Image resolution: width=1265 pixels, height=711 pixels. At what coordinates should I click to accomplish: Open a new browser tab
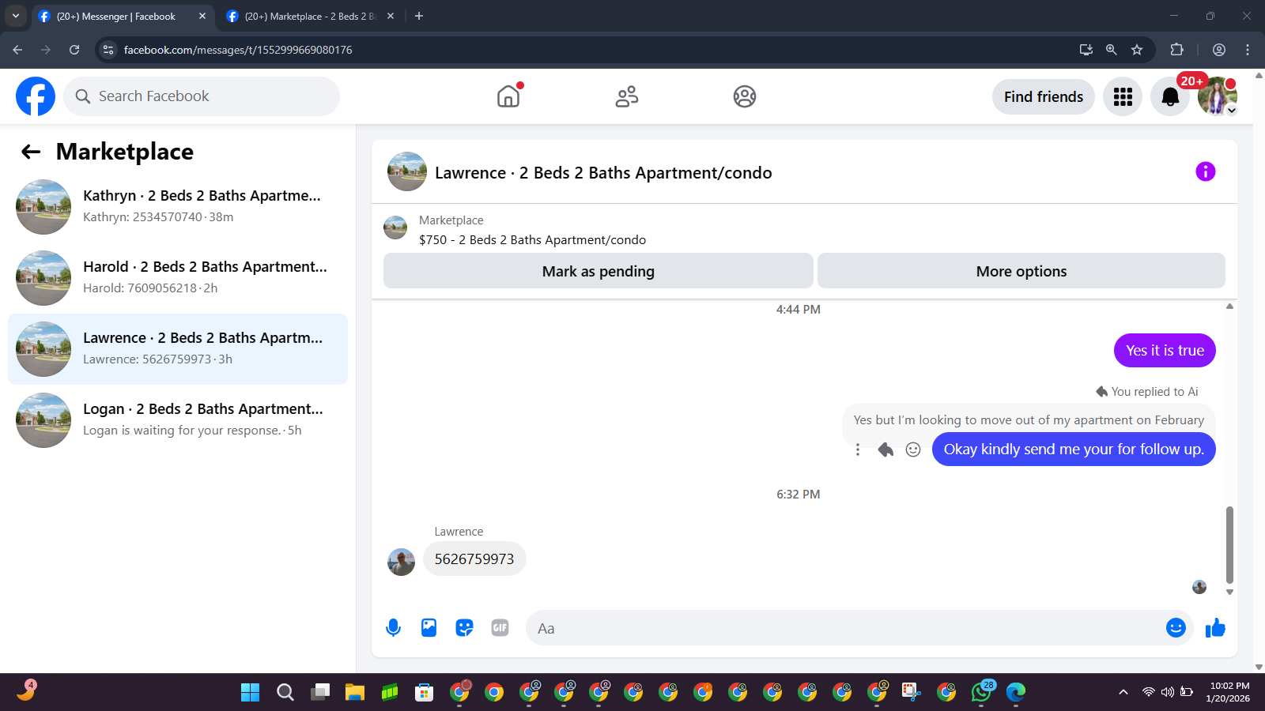click(419, 16)
